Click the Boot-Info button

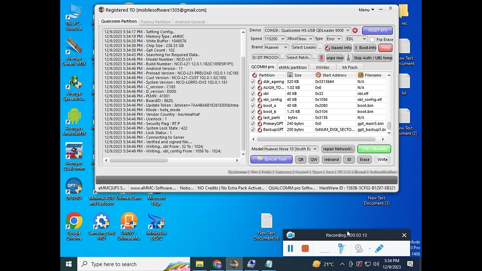click(365, 48)
